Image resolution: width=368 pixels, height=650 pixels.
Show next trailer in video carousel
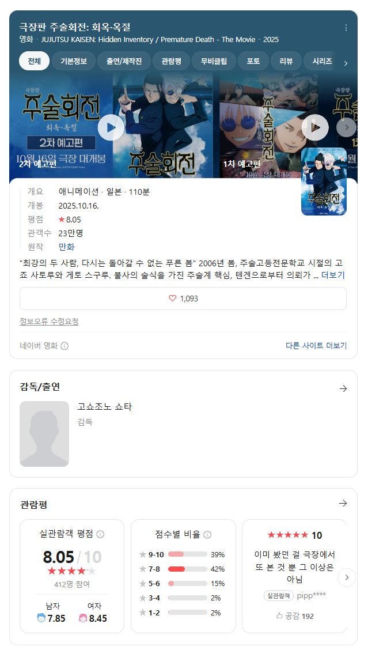(347, 127)
